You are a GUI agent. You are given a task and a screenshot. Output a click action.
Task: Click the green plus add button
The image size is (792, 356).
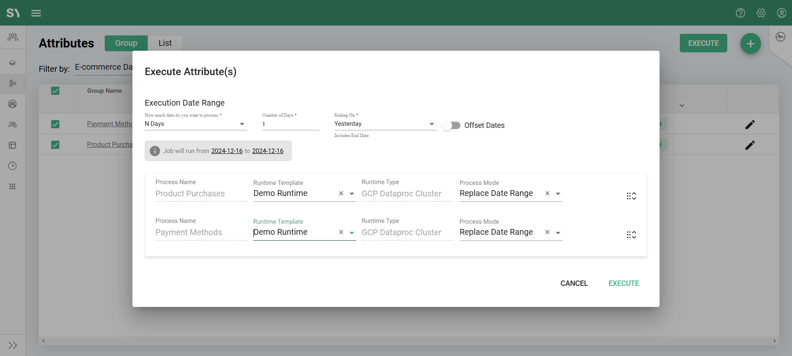click(x=750, y=43)
